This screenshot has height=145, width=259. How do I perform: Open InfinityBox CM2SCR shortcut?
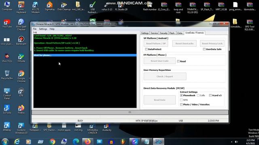93,129
